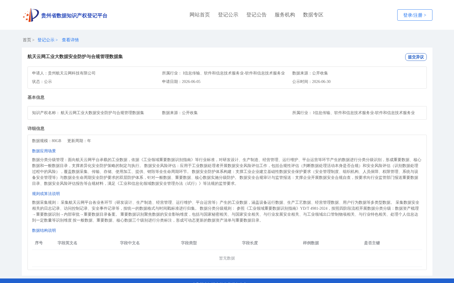The width and height of the screenshot is (454, 283).
Task: Click the 规则或算法说明 subheading
Action: click(46, 194)
